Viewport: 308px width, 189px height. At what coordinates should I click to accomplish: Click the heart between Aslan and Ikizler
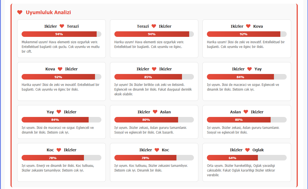pyautogui.click(x=246, y=112)
